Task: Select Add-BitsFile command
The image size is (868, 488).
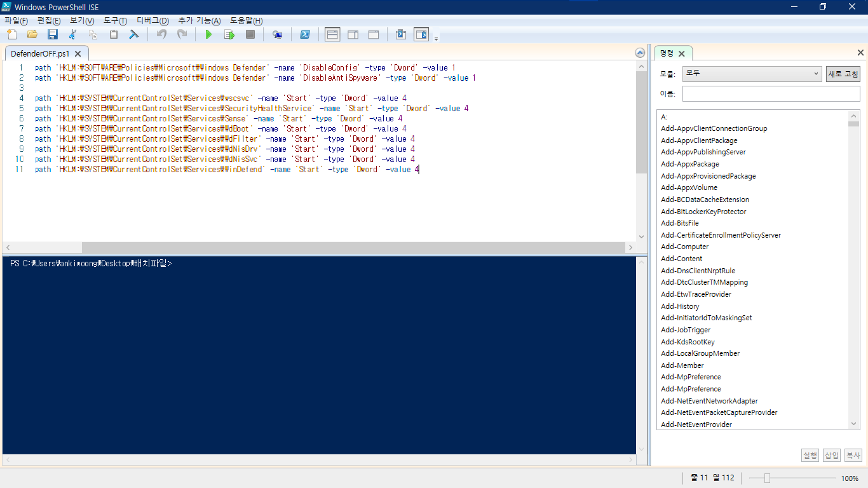Action: point(679,223)
